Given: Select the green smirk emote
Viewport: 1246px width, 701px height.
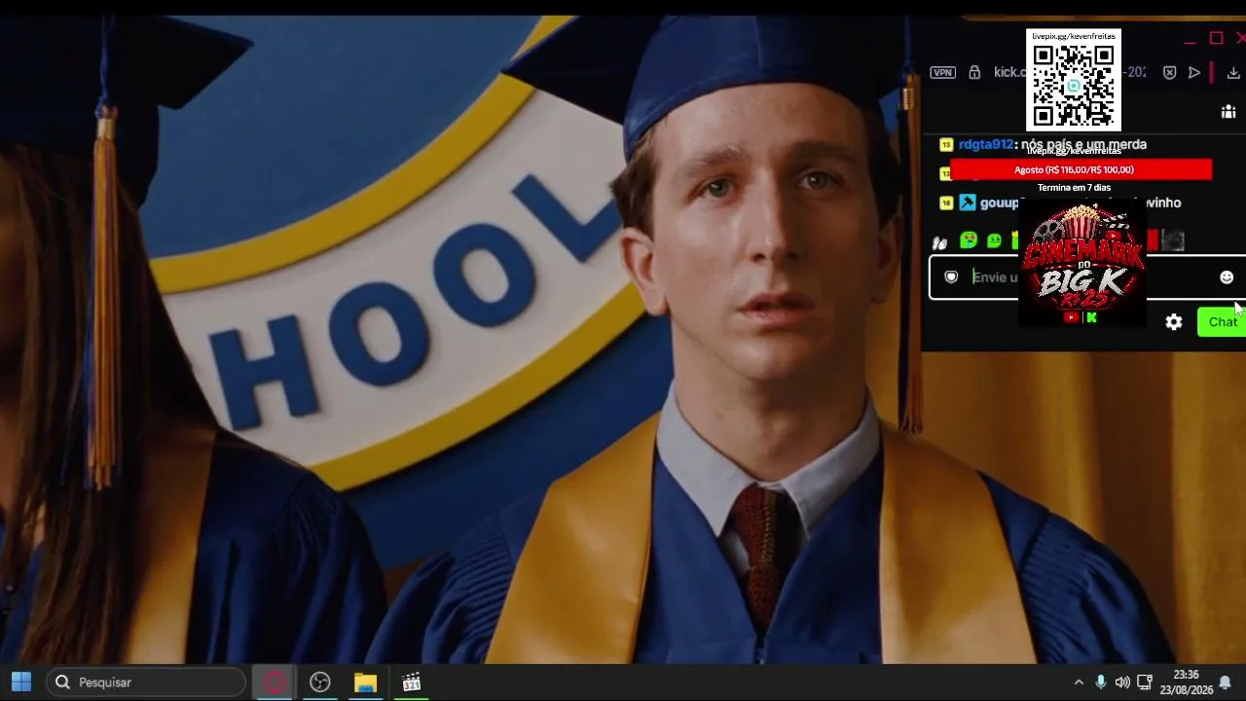Looking at the screenshot, I should 994,240.
